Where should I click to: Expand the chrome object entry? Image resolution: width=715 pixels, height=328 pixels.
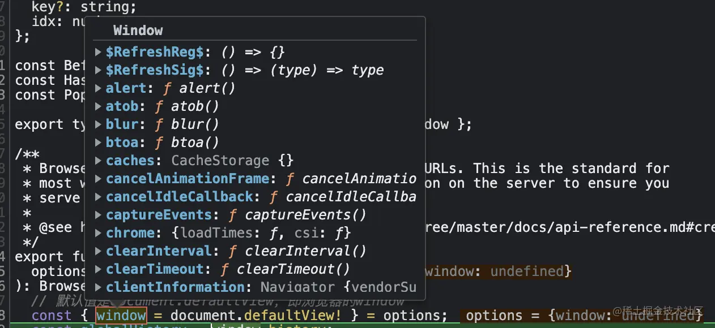tap(99, 234)
